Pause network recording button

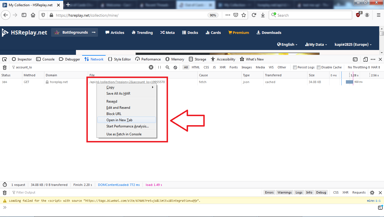(160, 67)
